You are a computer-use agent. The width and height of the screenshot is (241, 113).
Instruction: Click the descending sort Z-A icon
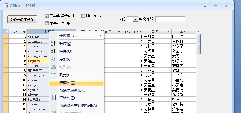53,51
